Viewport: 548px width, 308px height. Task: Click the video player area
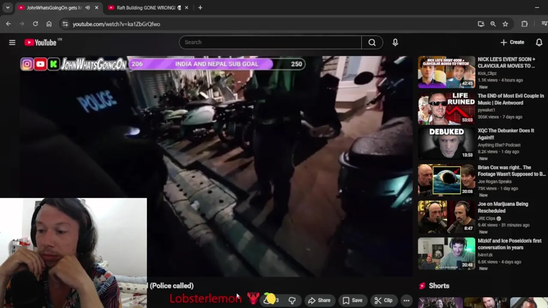pos(216,166)
